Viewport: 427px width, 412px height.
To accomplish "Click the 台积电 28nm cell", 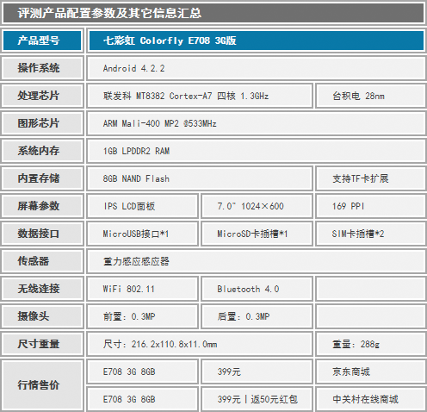I will (x=371, y=96).
